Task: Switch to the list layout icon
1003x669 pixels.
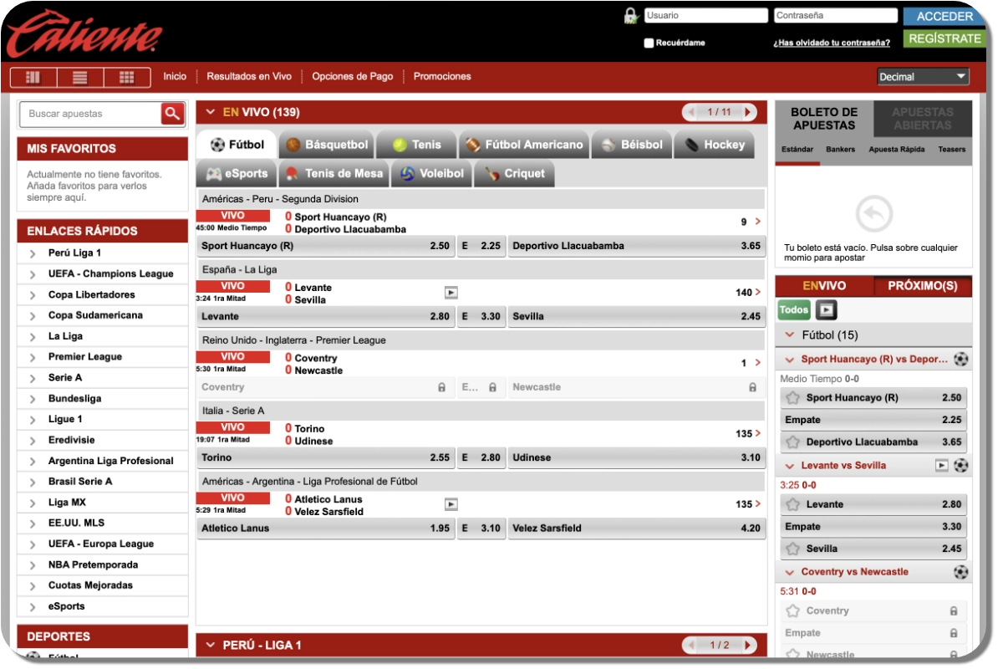Action: click(x=80, y=77)
